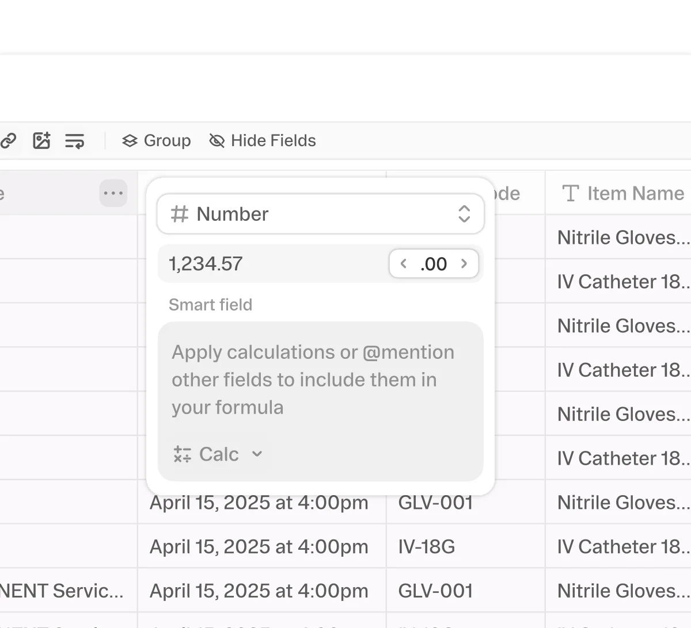Click the Group button
This screenshot has width=691, height=628.
coord(157,141)
